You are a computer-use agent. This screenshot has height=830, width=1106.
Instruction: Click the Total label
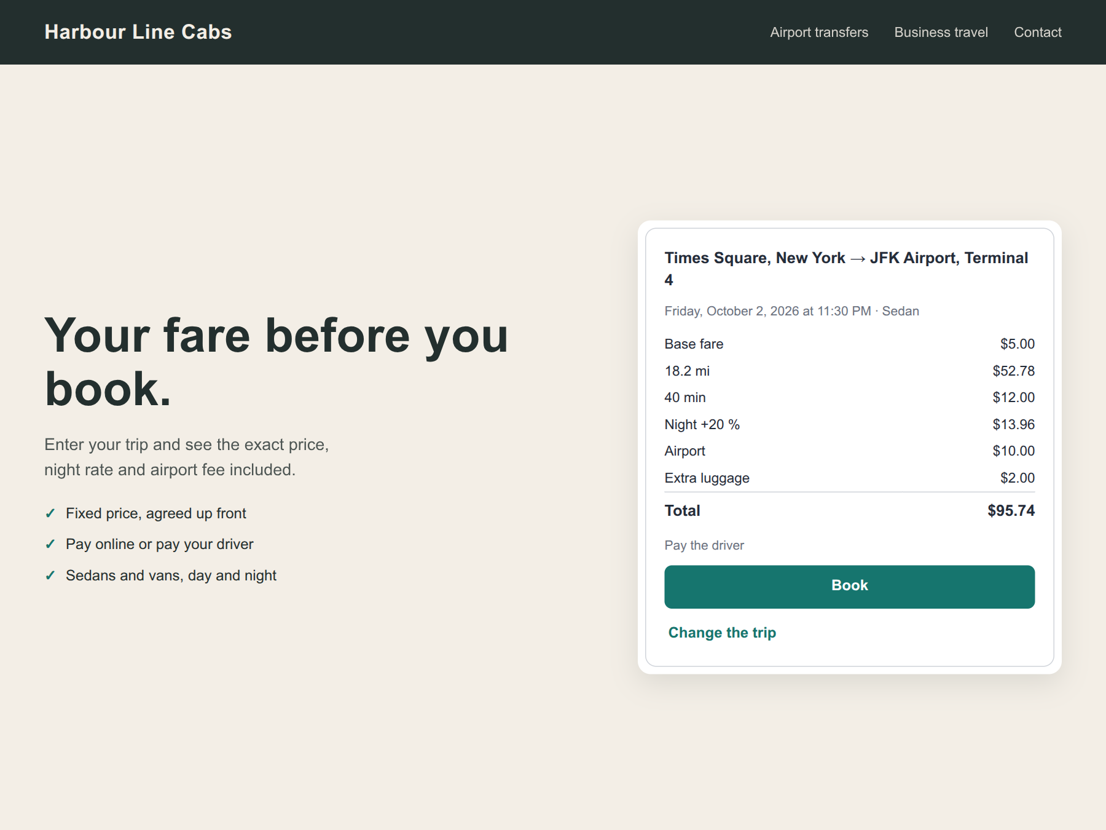tap(682, 510)
